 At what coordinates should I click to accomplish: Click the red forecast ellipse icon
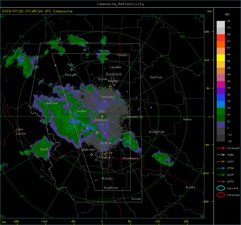[221, 195]
